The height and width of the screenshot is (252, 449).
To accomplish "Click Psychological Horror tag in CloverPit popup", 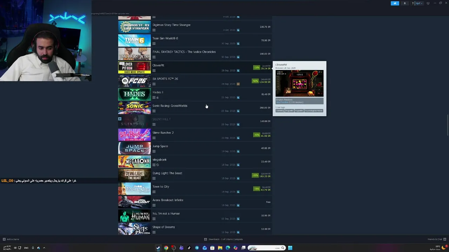I will click(313, 111).
